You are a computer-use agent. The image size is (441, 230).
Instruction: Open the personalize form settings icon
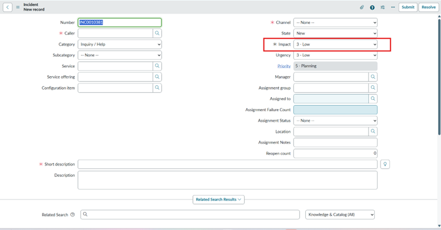tap(383, 7)
